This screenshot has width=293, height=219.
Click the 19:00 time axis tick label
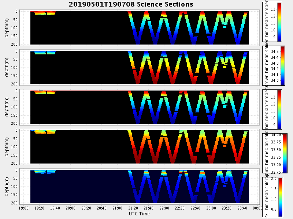(x=24, y=208)
